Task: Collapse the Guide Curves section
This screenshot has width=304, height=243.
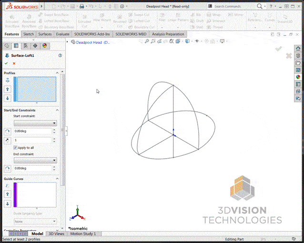Action: pyautogui.click(x=57, y=179)
